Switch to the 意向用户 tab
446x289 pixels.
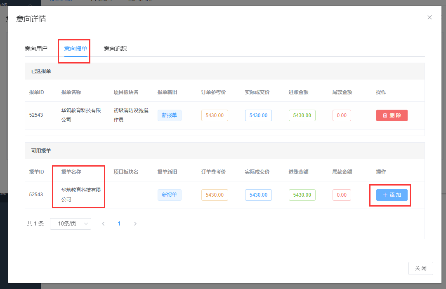[x=36, y=49]
